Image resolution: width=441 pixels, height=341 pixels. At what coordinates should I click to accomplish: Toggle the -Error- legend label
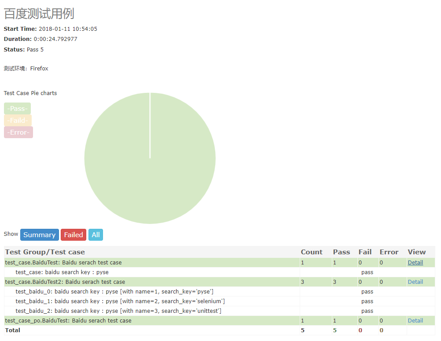pos(18,132)
